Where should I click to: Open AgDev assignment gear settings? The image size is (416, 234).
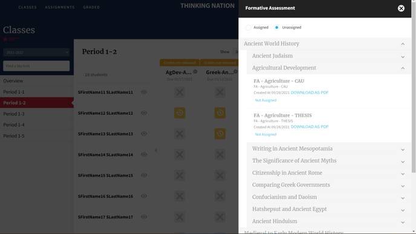click(x=195, y=71)
